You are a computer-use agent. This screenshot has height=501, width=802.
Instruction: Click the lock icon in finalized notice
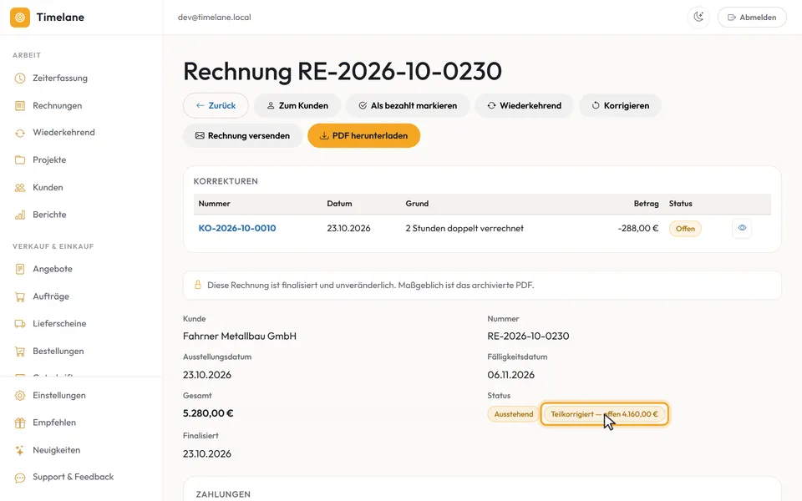click(x=198, y=285)
